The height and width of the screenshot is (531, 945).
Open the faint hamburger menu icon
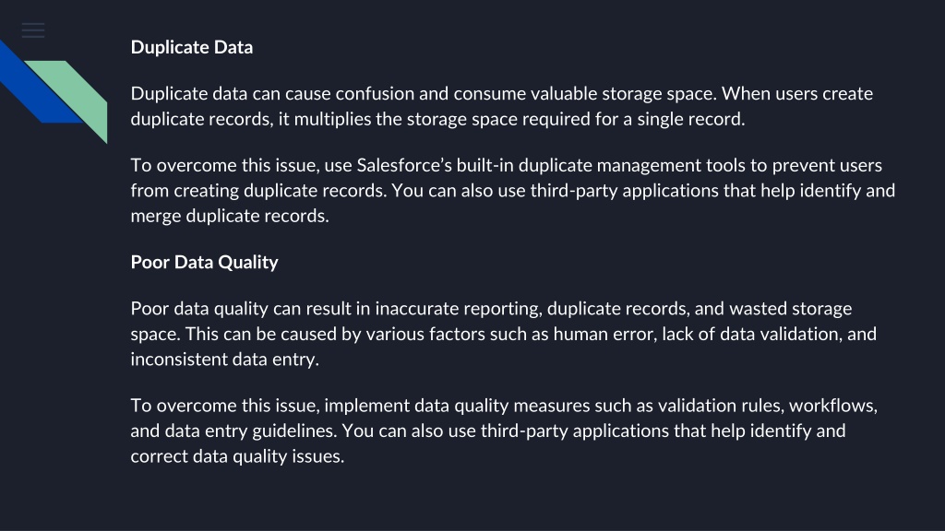click(33, 30)
